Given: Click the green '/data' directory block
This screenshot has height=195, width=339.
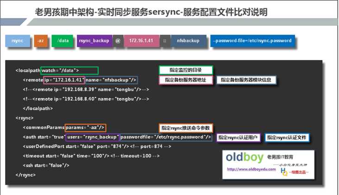Looking at the screenshot, I should pyautogui.click(x=63, y=41).
